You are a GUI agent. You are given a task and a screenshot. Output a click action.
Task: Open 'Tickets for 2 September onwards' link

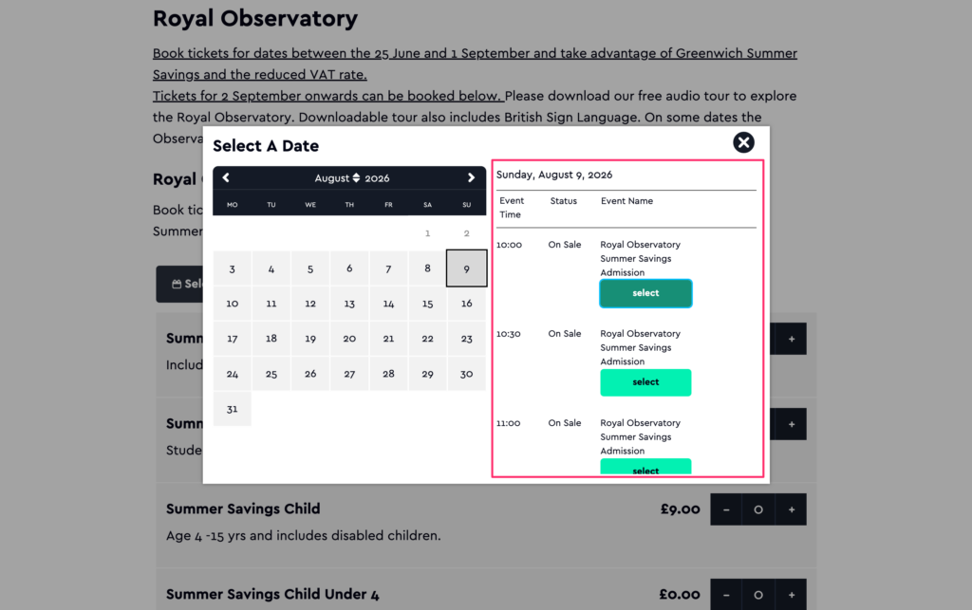327,96
